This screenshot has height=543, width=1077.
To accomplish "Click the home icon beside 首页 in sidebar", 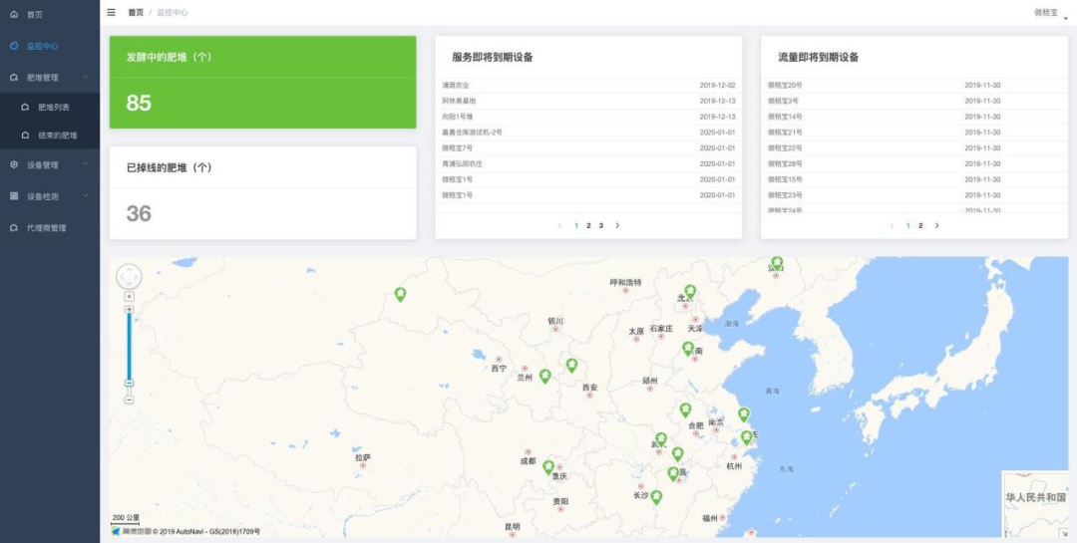I will [14, 15].
